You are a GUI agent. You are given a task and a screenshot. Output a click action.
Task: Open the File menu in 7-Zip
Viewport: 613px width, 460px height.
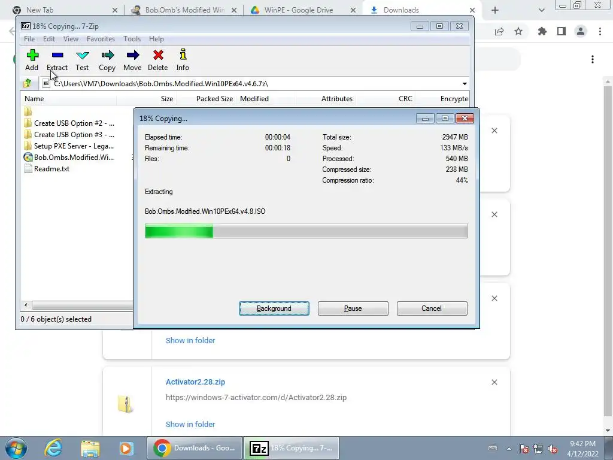point(29,39)
